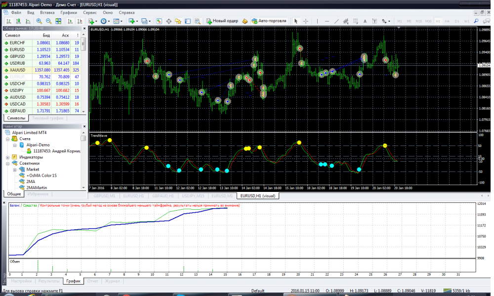Open the Сервис menu
This screenshot has width=494, height=296.
(90, 13)
